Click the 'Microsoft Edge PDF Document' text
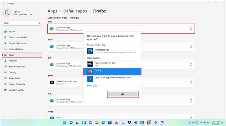The height and width of the screenshot is (126, 226). click(69, 66)
